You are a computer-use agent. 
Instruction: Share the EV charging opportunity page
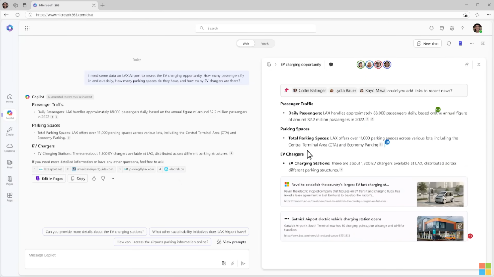pyautogui.click(x=466, y=65)
